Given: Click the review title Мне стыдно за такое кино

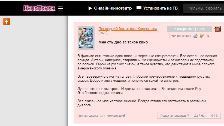Looking at the screenshot, I should click(x=123, y=42).
